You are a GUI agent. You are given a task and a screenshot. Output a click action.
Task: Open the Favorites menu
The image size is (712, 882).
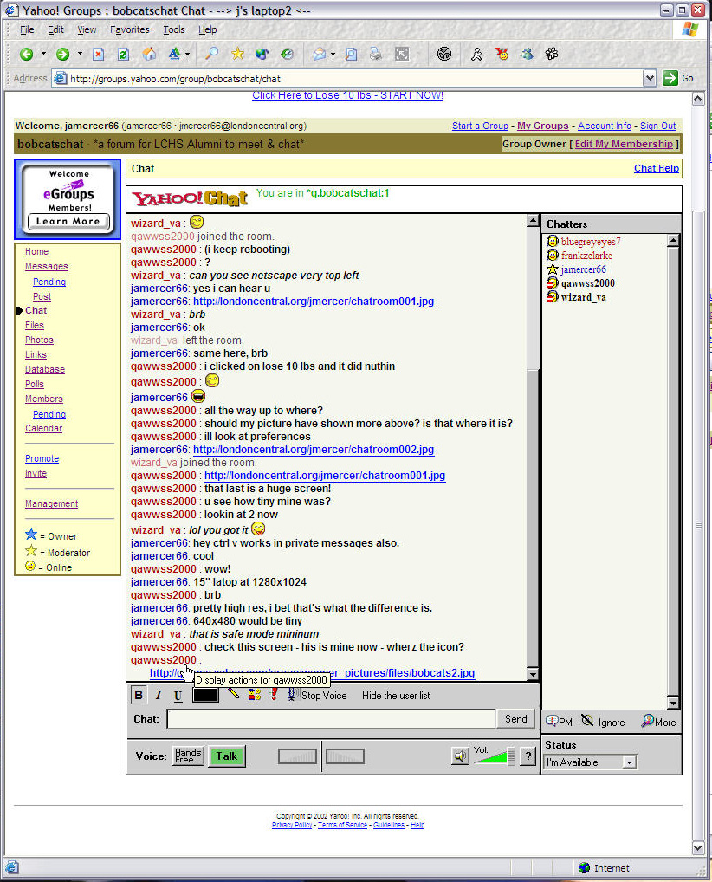click(x=129, y=29)
